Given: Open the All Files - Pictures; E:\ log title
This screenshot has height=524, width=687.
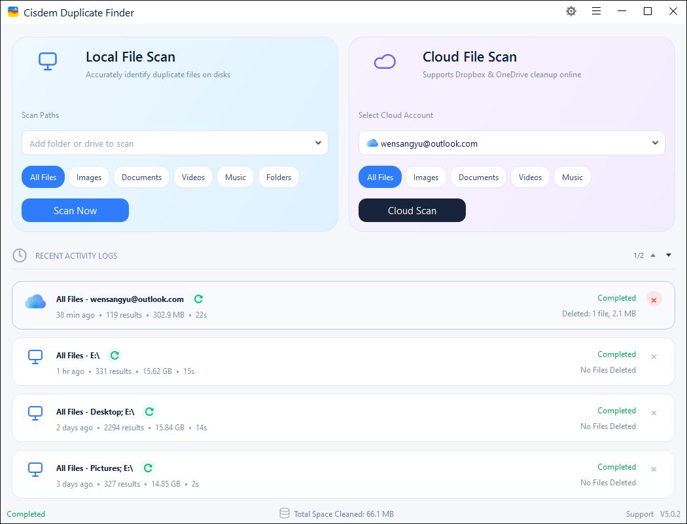Looking at the screenshot, I should tap(95, 468).
